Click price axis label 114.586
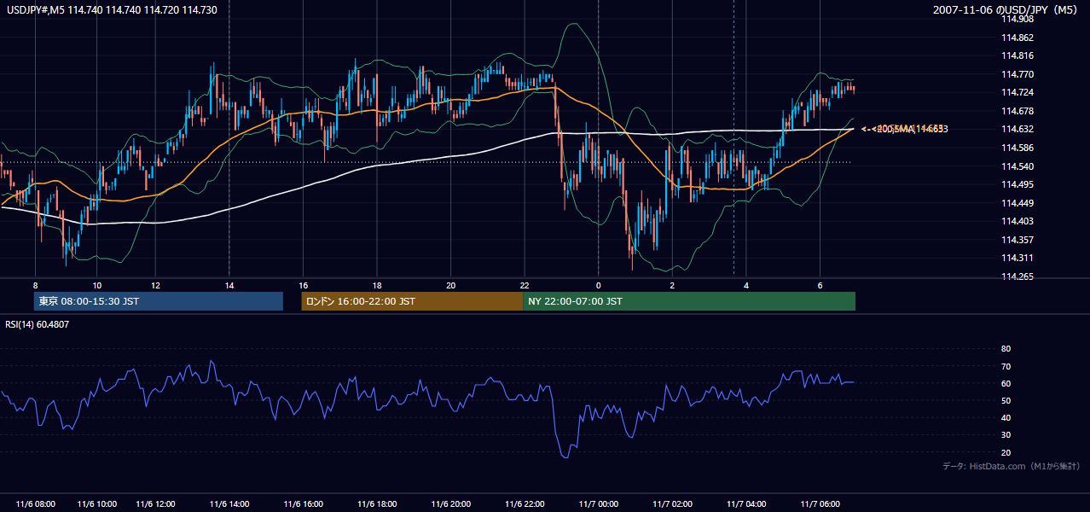 click(1018, 148)
